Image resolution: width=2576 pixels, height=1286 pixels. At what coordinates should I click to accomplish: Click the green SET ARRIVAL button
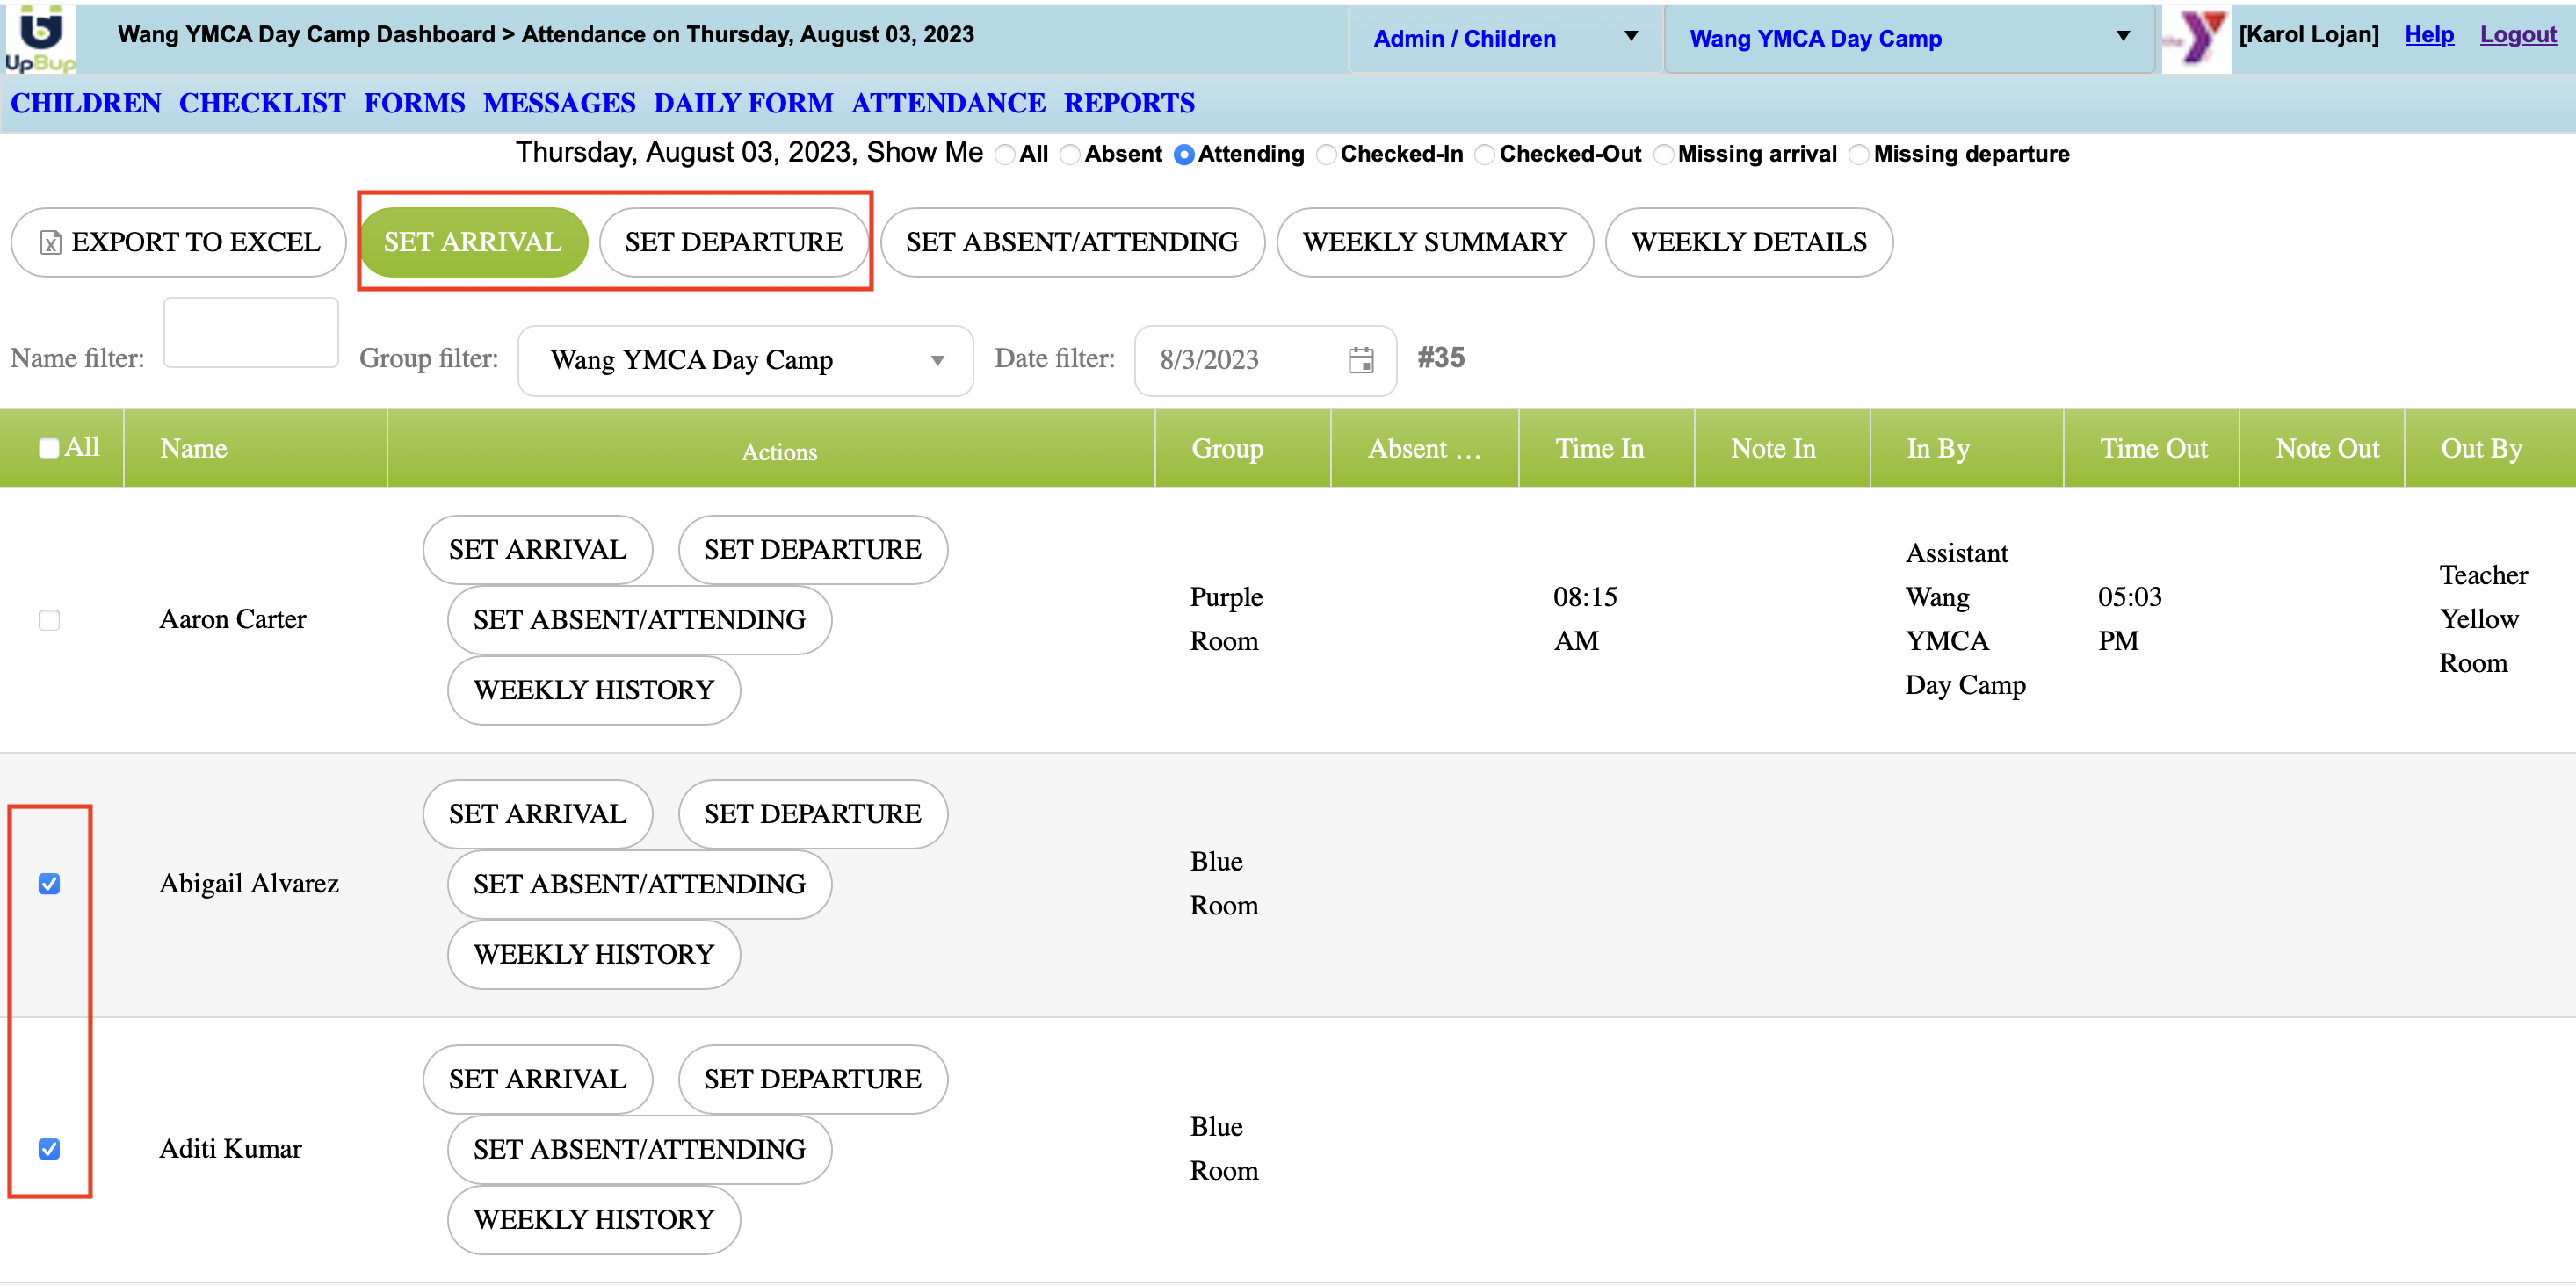point(472,242)
